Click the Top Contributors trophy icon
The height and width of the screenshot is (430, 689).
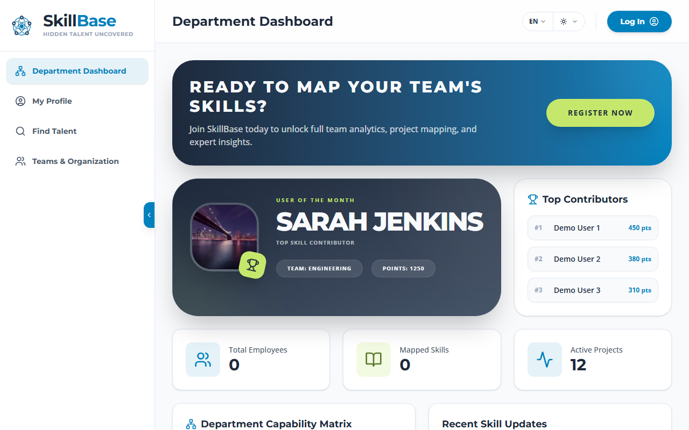click(533, 199)
